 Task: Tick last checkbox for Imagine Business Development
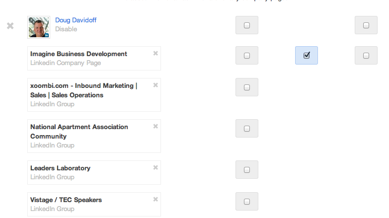click(366, 56)
